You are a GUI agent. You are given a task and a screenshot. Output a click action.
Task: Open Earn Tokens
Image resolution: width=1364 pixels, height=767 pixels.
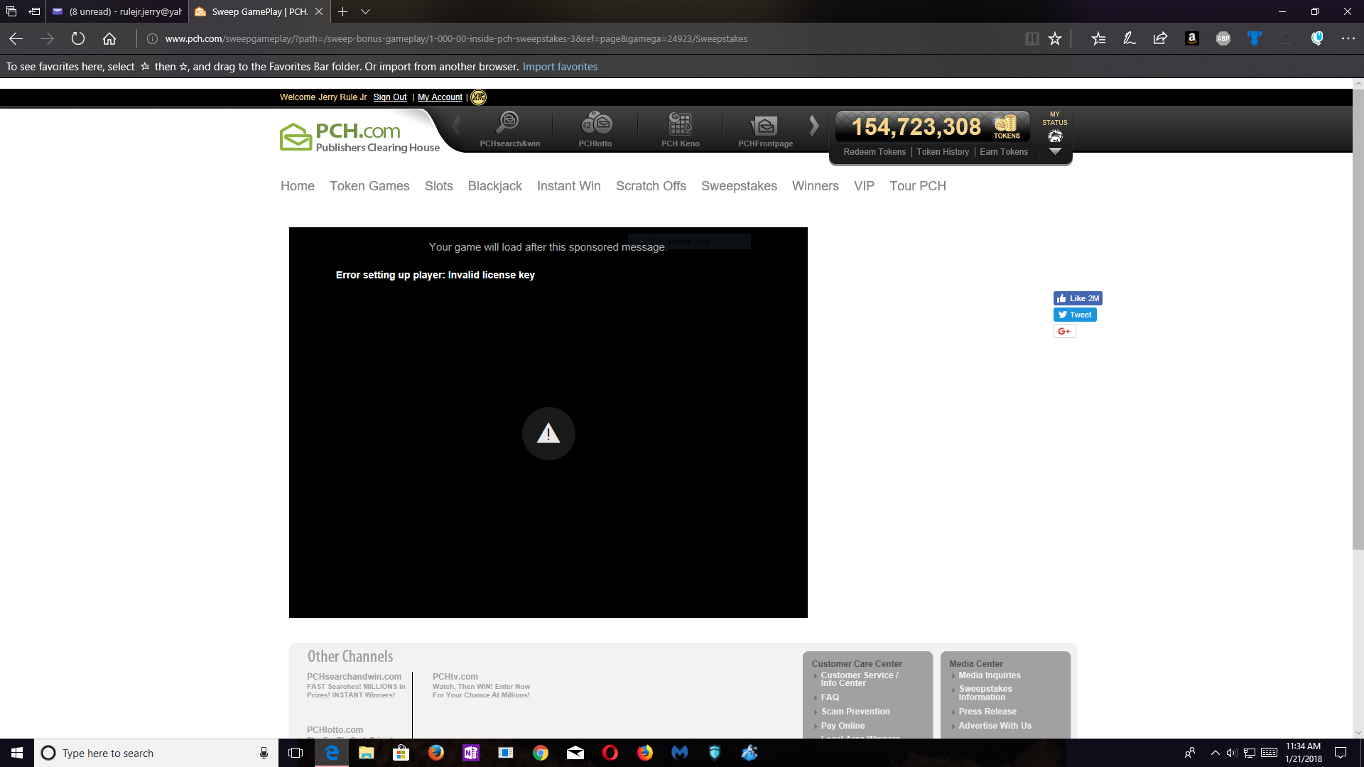[x=1004, y=152]
